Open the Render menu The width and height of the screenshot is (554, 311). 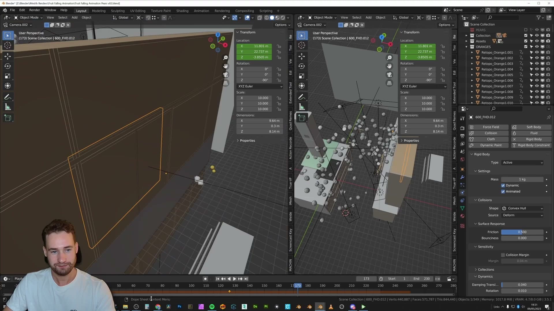click(34, 10)
